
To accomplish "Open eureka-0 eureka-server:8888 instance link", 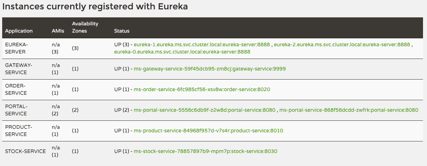I will [x=182, y=51].
